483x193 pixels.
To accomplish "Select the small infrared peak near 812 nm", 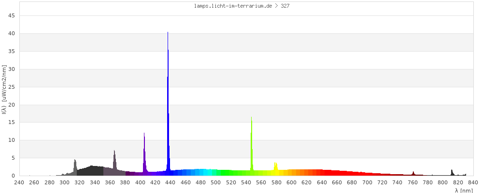I will (452, 173).
